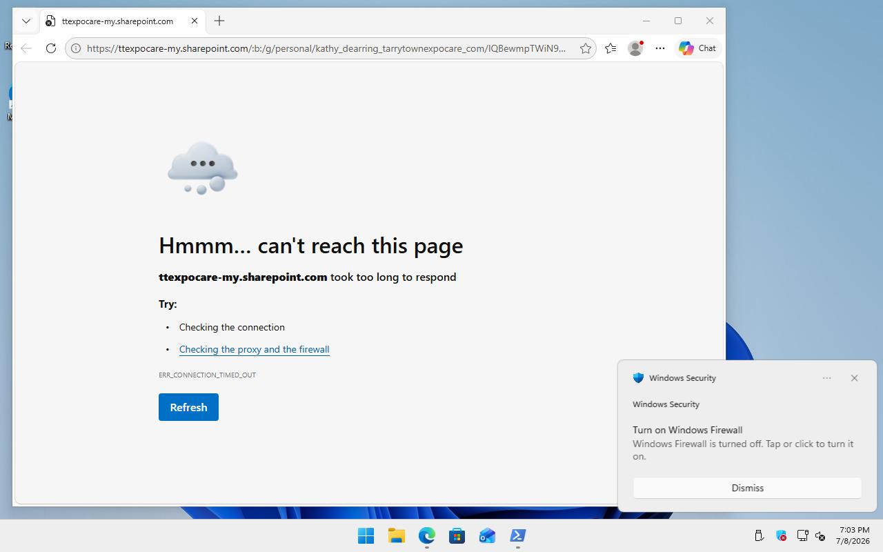This screenshot has height=552, width=883.
Task: Click the "took too long to respond" message
Action: [x=393, y=277]
